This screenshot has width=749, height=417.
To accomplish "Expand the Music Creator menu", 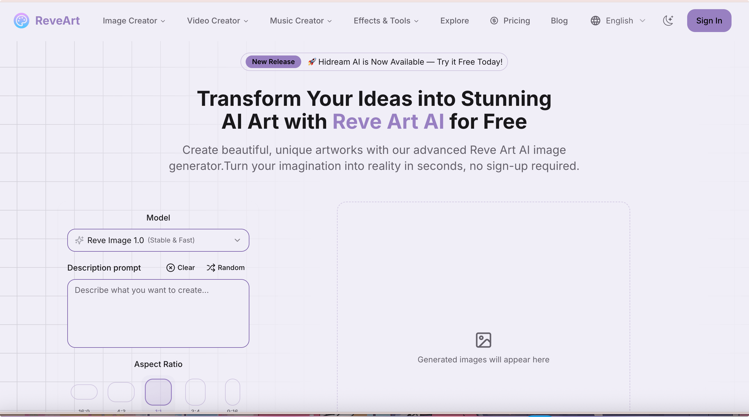I will [301, 21].
